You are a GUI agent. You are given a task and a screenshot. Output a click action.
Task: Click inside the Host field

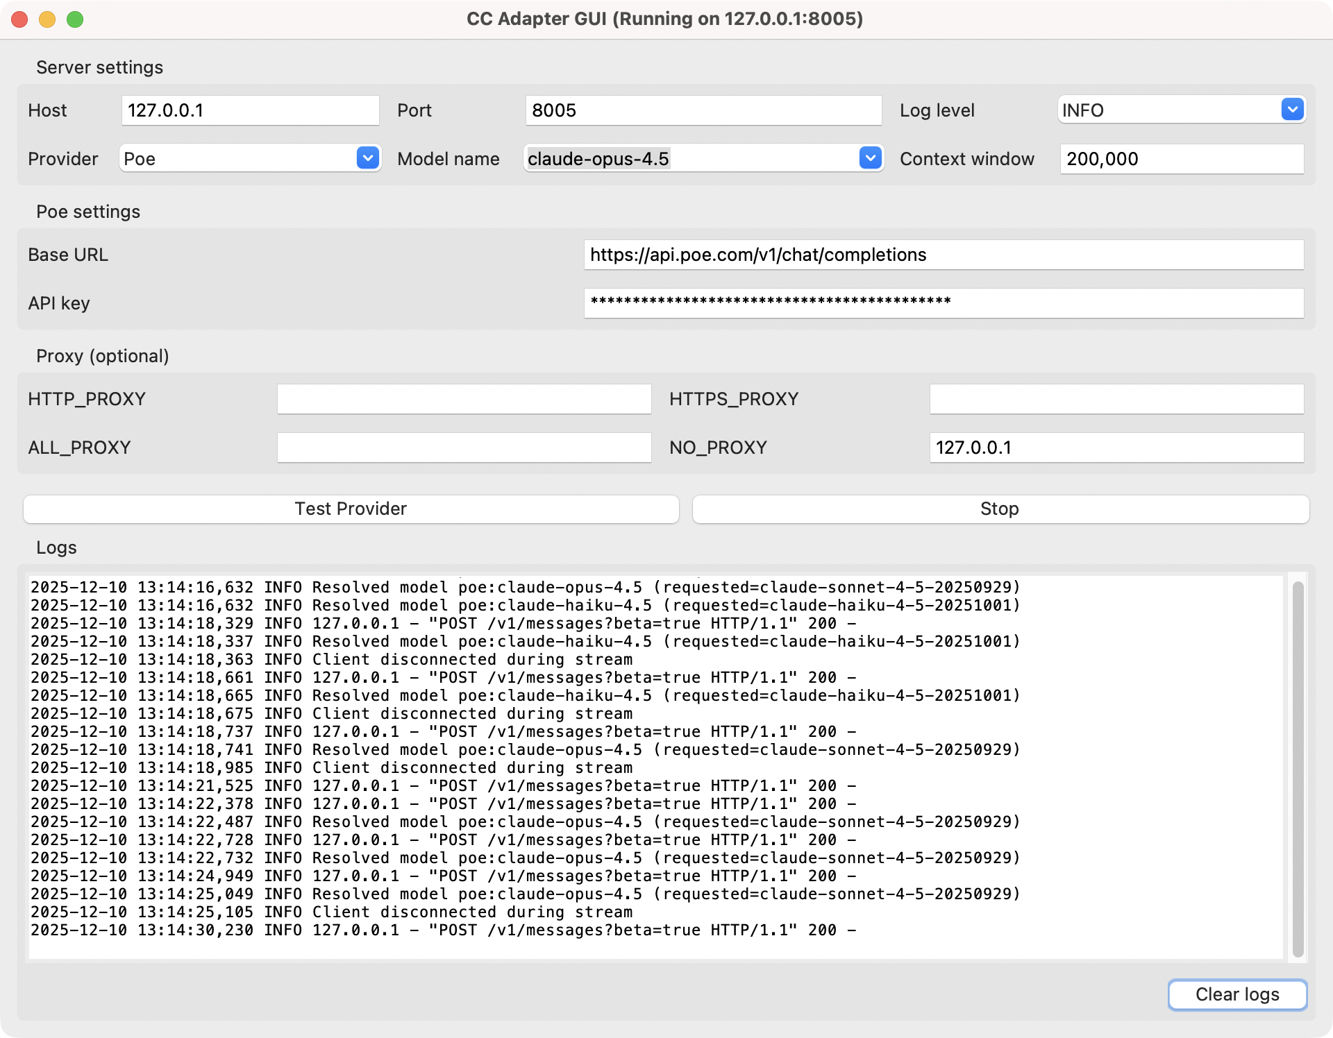250,110
